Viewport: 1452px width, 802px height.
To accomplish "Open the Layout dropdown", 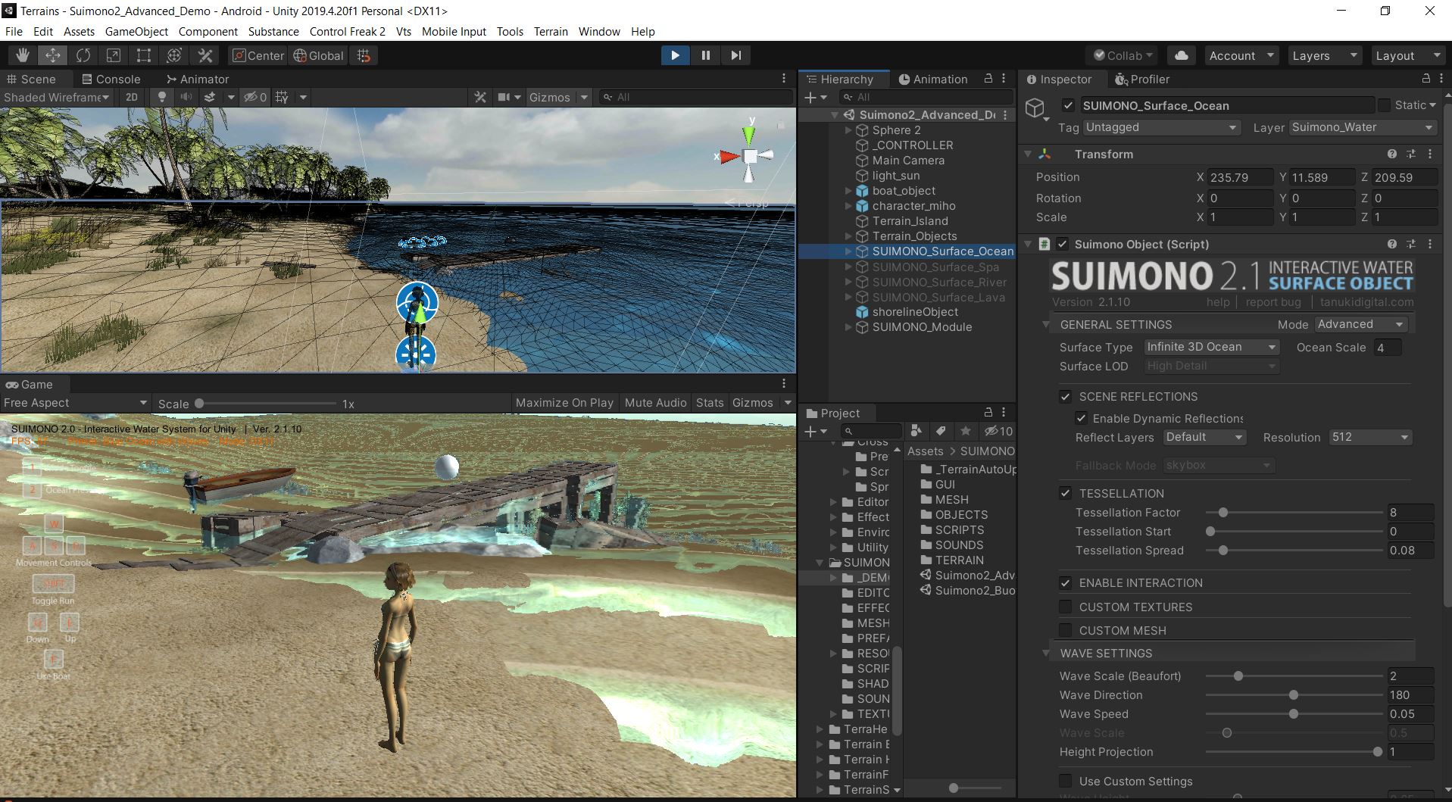I will coord(1407,55).
